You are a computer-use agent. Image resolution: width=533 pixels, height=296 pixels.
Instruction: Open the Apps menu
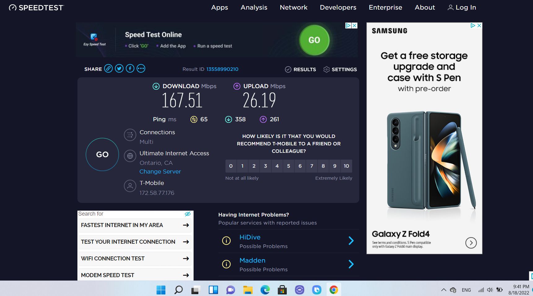220,7
